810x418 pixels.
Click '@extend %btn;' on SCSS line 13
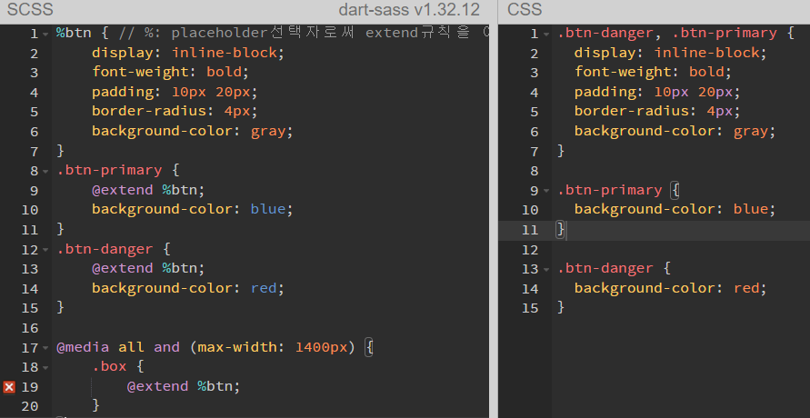click(x=148, y=268)
